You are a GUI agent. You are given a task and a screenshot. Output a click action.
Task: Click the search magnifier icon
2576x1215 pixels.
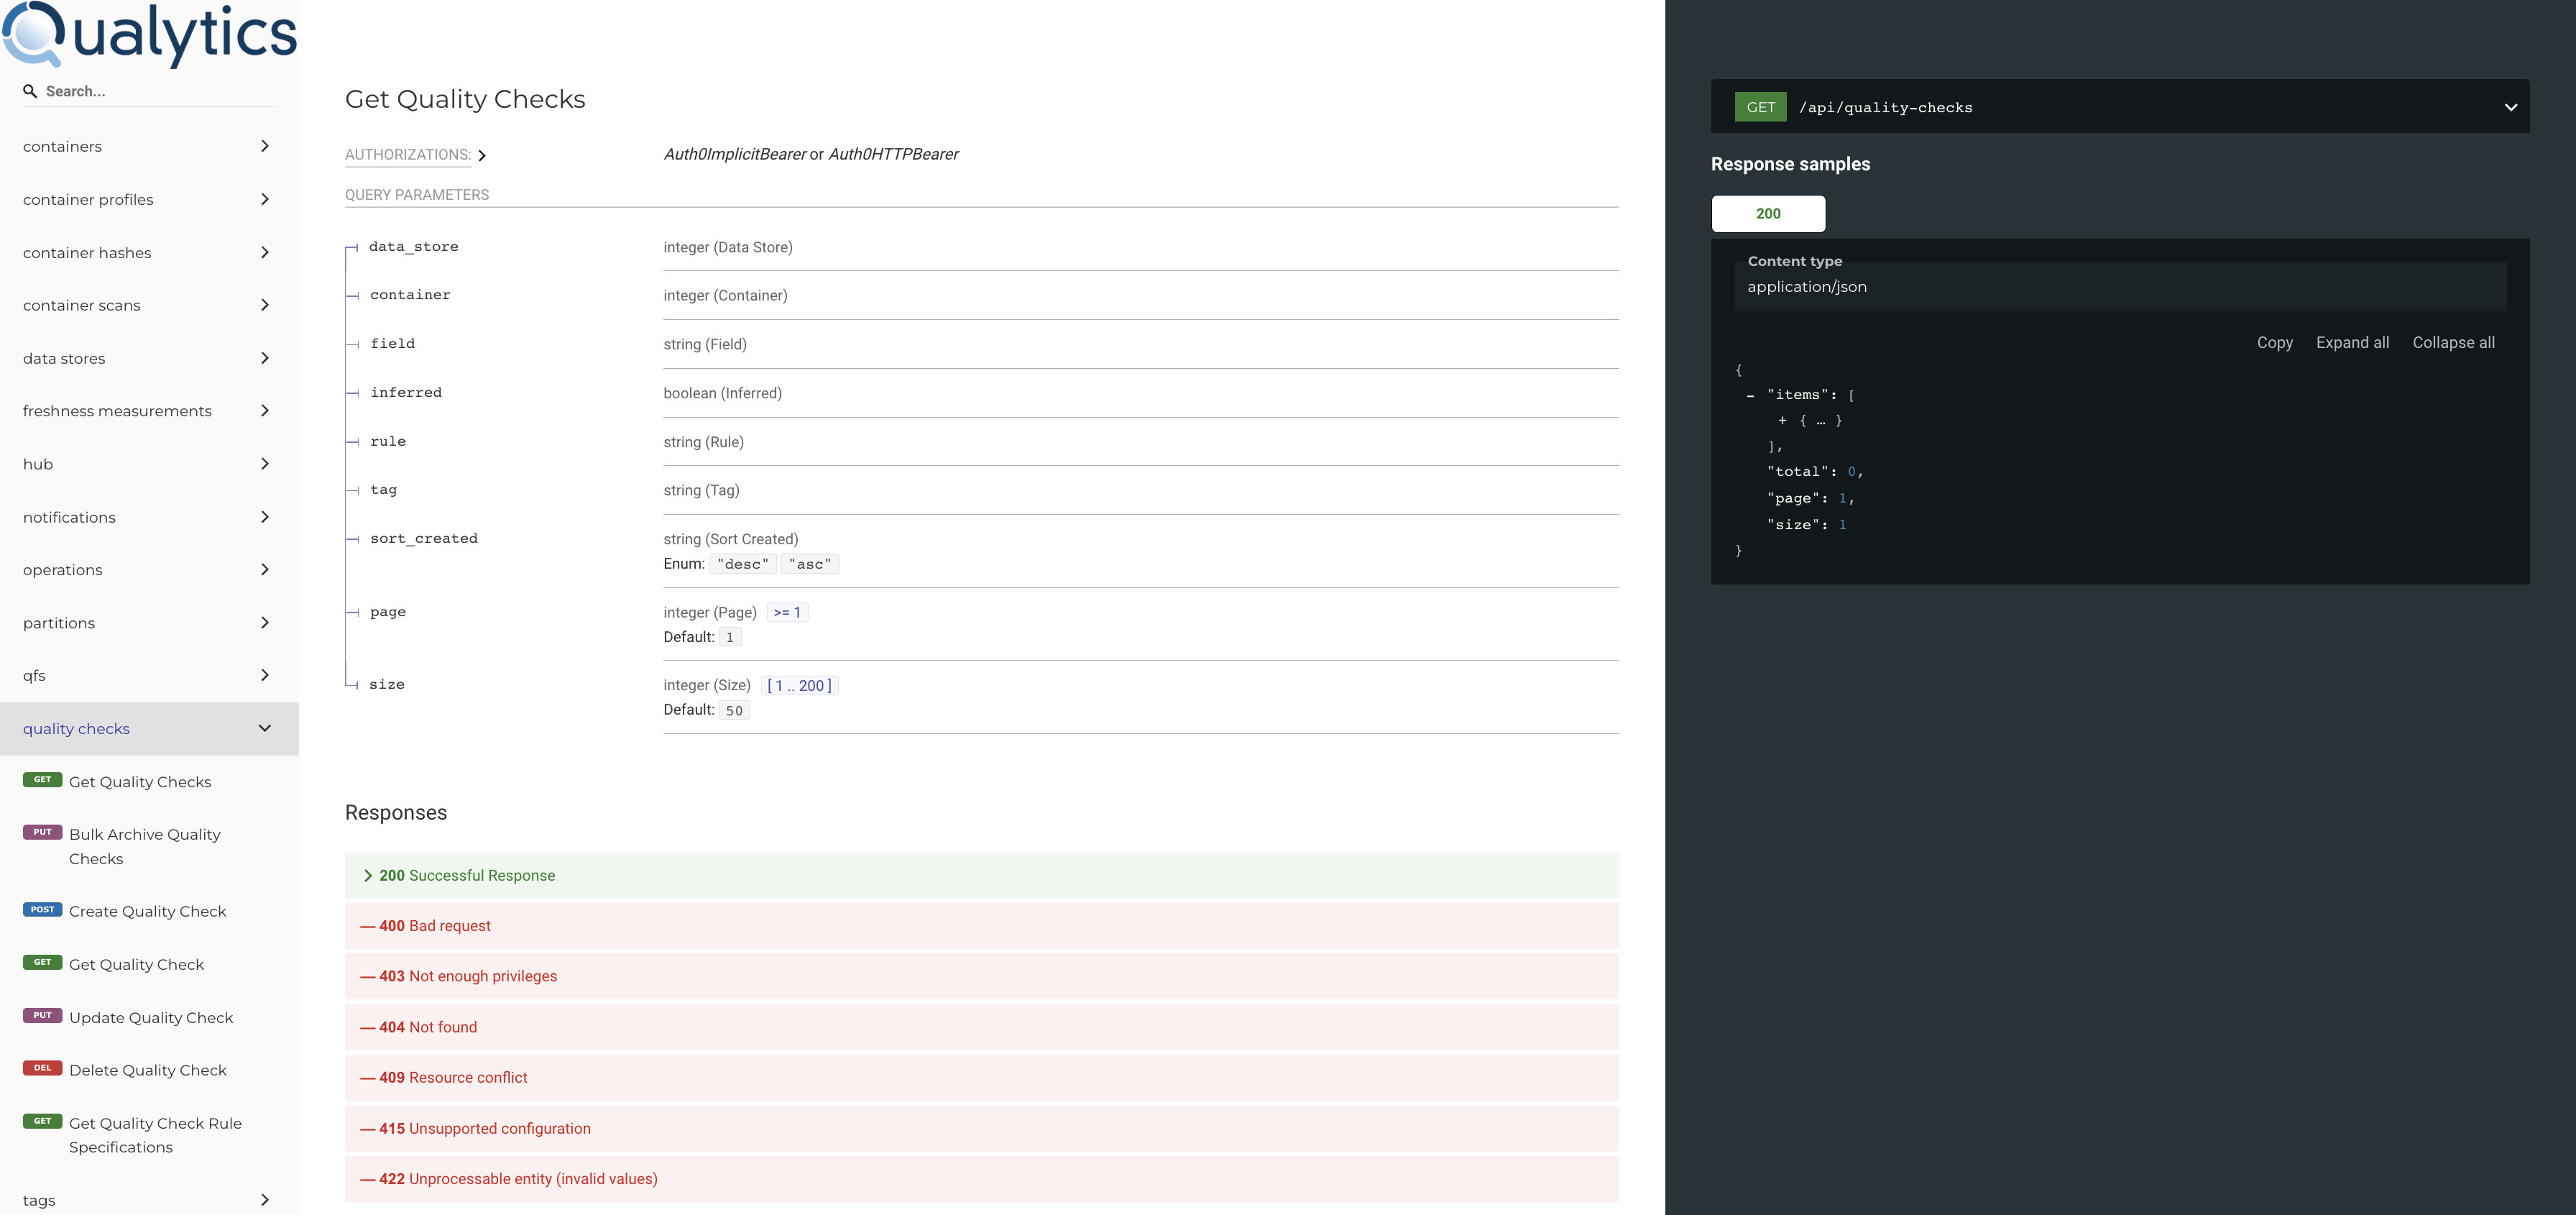coord(31,90)
